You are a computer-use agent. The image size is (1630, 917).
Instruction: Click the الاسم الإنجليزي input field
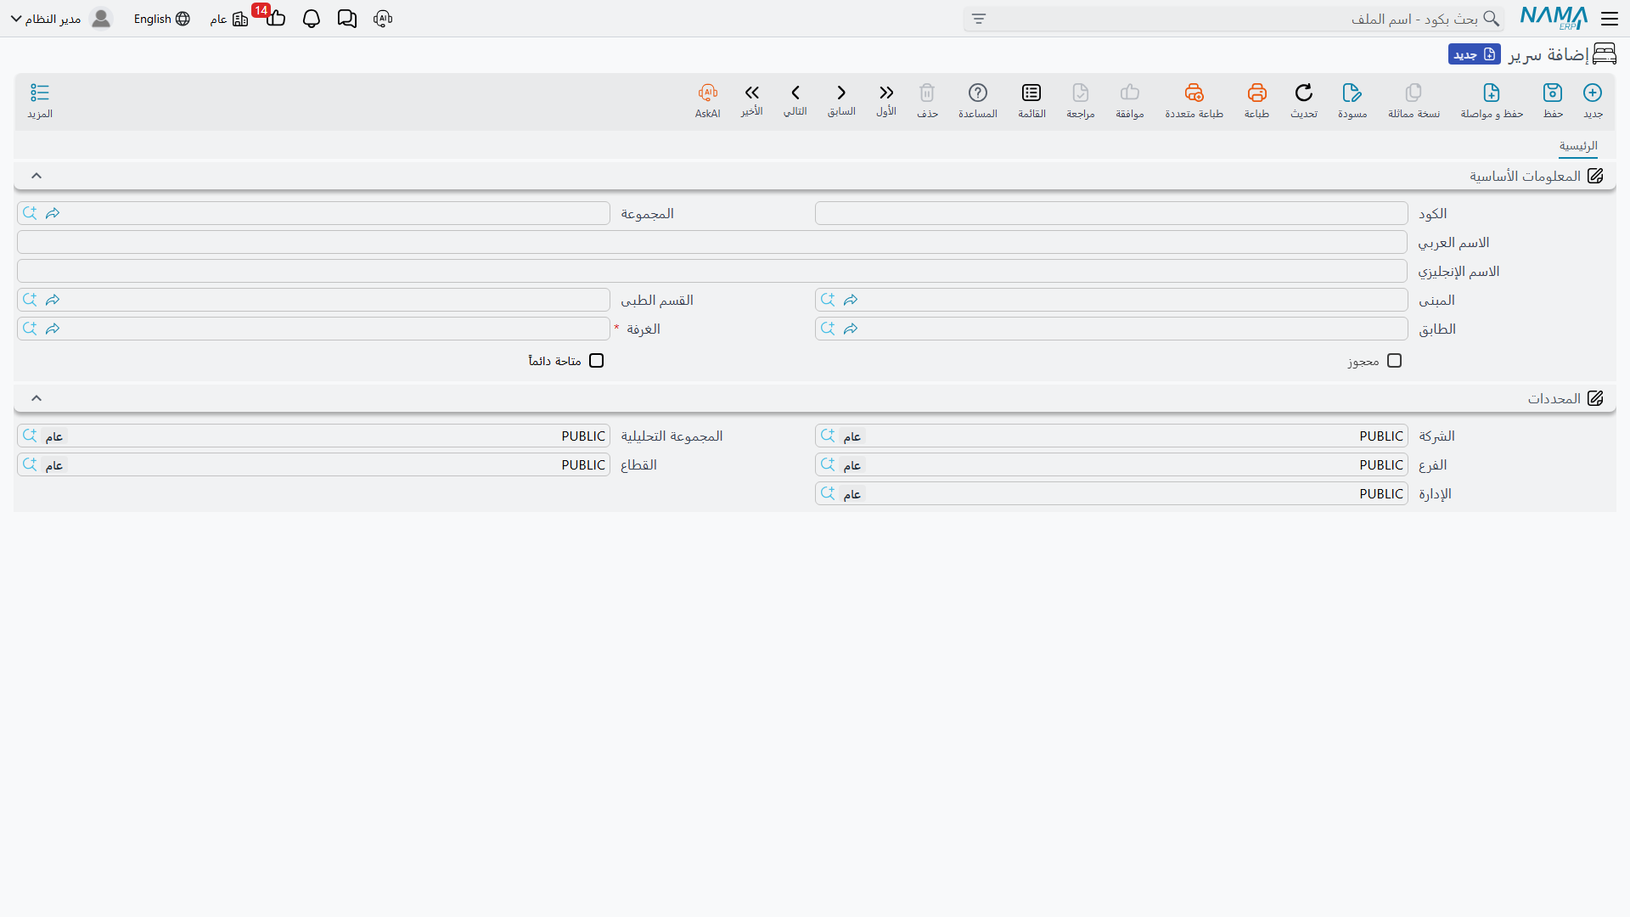click(x=711, y=271)
